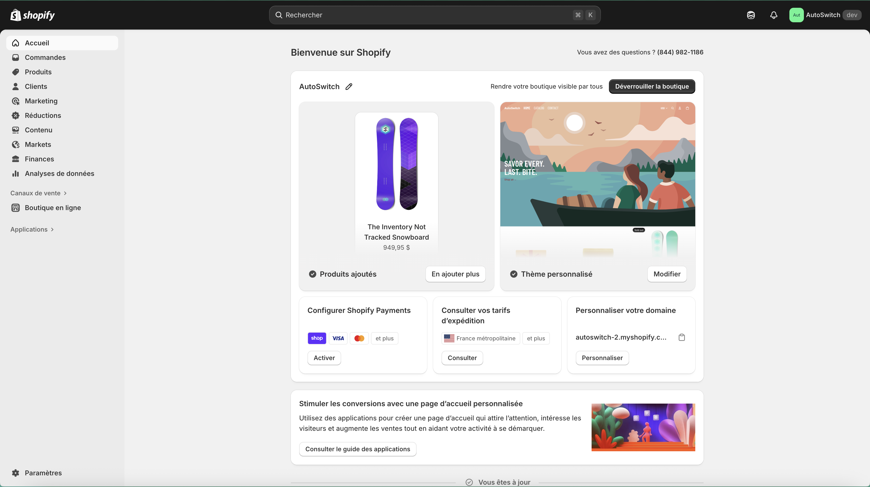870x487 pixels.
Task: Click the Mastercard payment icon
Action: tap(359, 338)
